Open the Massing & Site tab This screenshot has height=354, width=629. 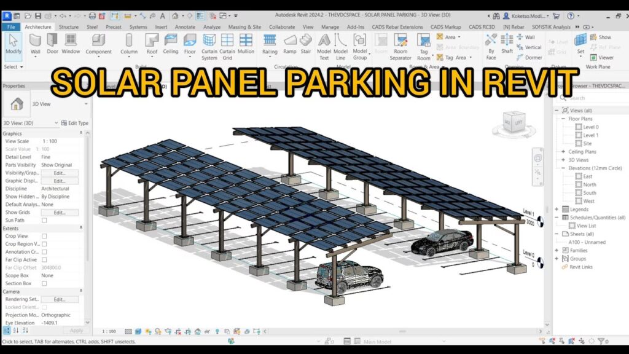pyautogui.click(x=244, y=26)
